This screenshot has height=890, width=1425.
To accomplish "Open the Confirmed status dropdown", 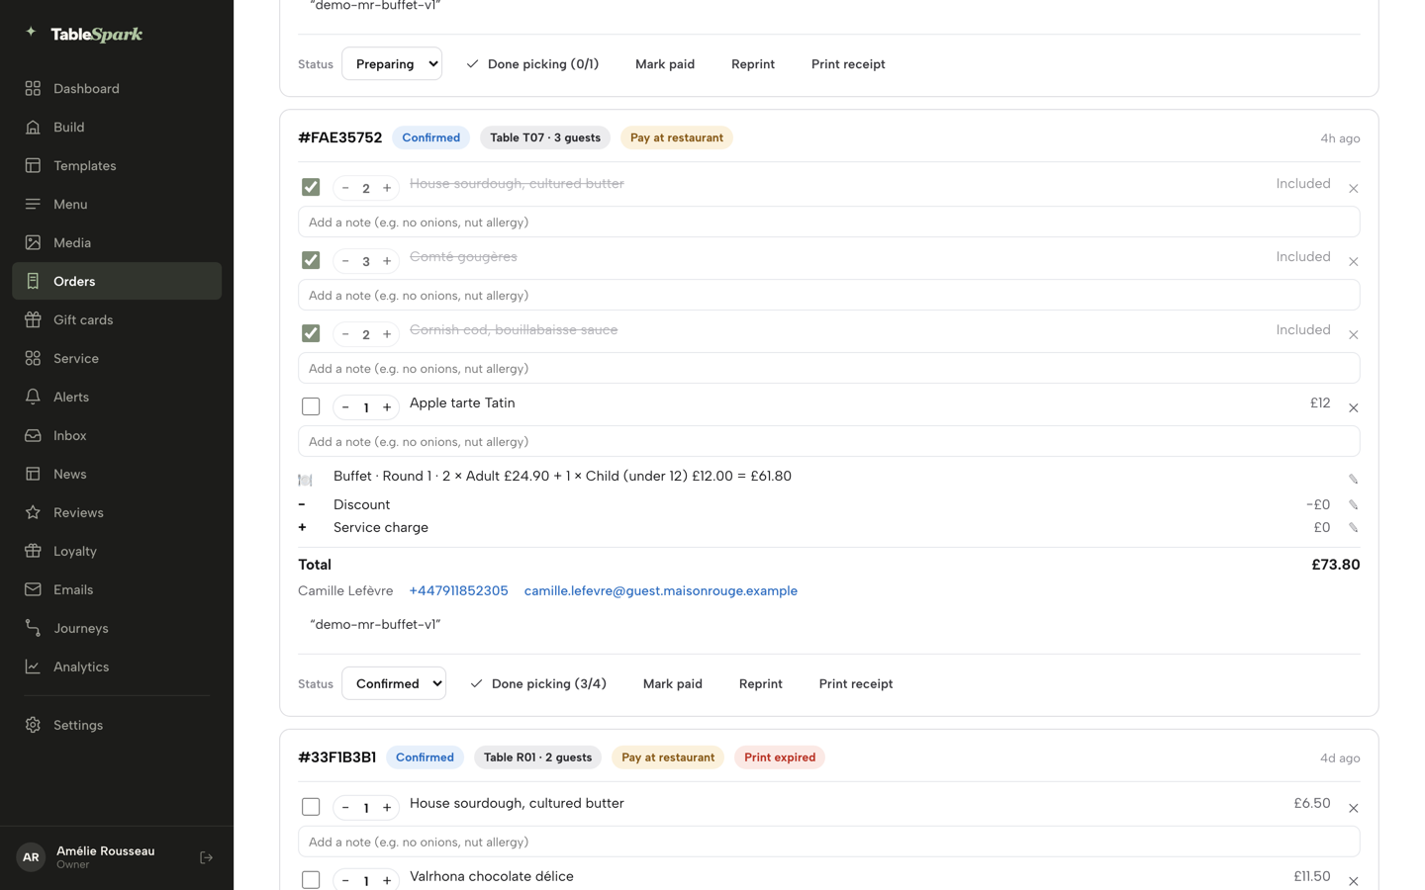I will [394, 683].
